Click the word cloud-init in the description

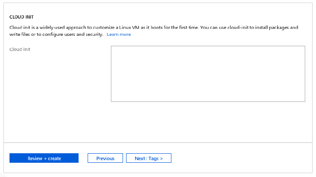(x=238, y=28)
